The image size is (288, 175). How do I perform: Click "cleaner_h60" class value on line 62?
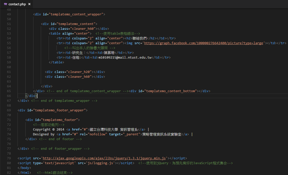click(79, 77)
